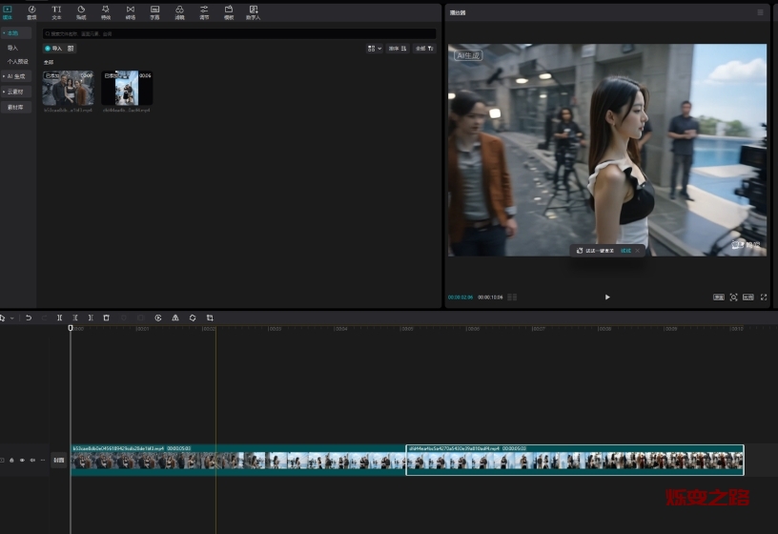Switch to the 文本 (Text) tab

click(x=56, y=12)
